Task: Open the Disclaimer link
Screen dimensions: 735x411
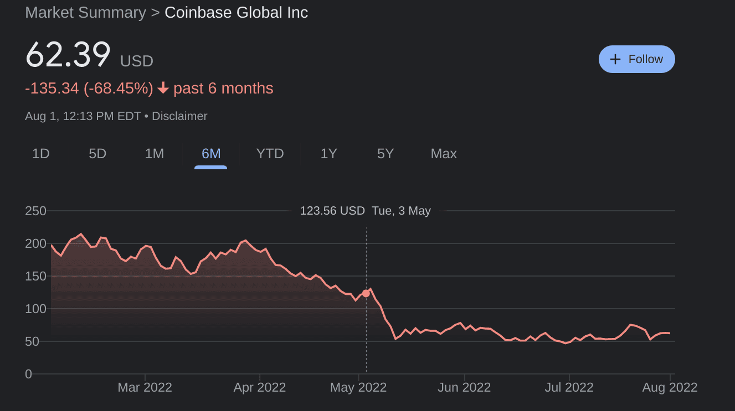Action: (179, 116)
